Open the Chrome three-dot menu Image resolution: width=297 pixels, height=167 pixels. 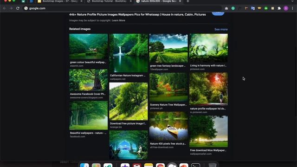click(292, 8)
